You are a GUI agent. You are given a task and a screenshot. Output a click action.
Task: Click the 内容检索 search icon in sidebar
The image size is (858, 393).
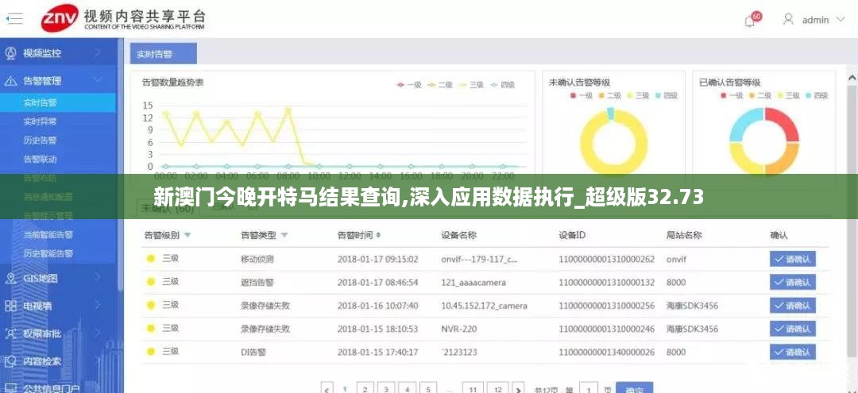(x=11, y=361)
